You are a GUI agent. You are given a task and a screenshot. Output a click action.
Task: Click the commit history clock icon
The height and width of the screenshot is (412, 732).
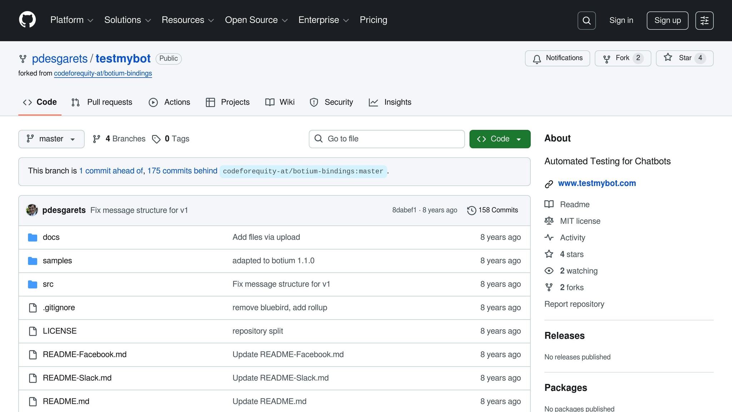(471, 210)
